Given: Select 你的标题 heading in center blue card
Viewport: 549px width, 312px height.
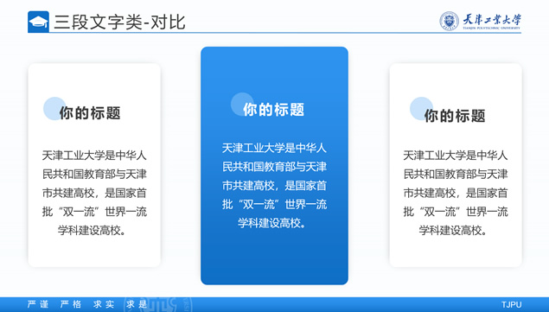Looking at the screenshot, I should coord(274,110).
